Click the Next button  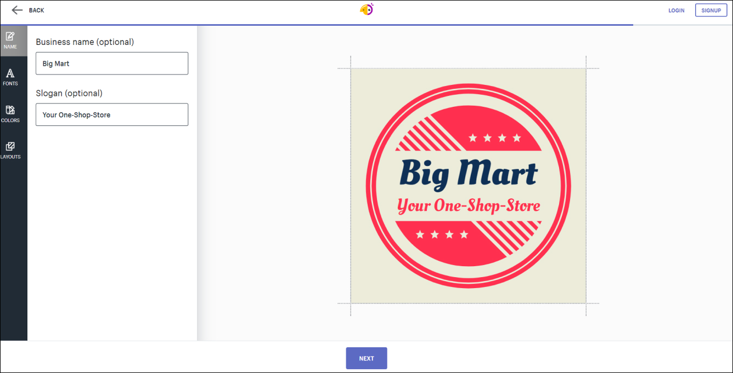click(x=366, y=358)
